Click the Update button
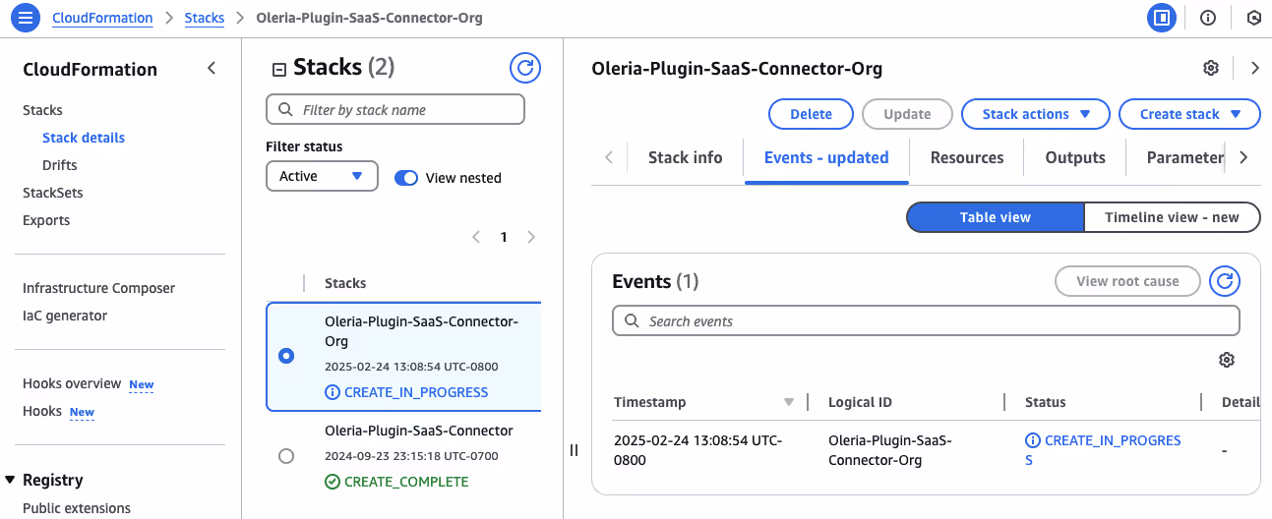Image resolution: width=1272 pixels, height=519 pixels. coord(907,114)
